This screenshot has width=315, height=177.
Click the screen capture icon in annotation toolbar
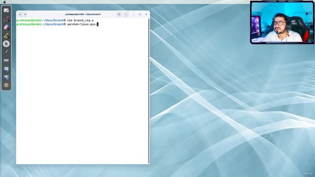point(6,69)
